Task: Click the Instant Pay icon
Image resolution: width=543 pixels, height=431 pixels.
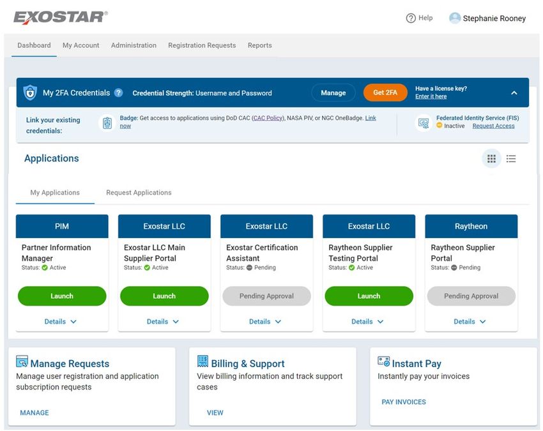Action: (x=384, y=361)
